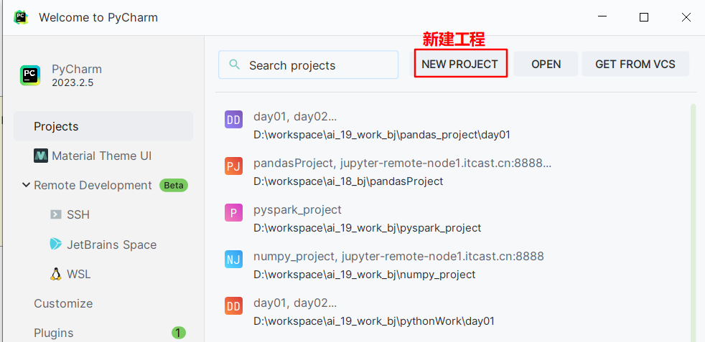Focus the Search projects field
This screenshot has height=342, width=705.
click(309, 65)
